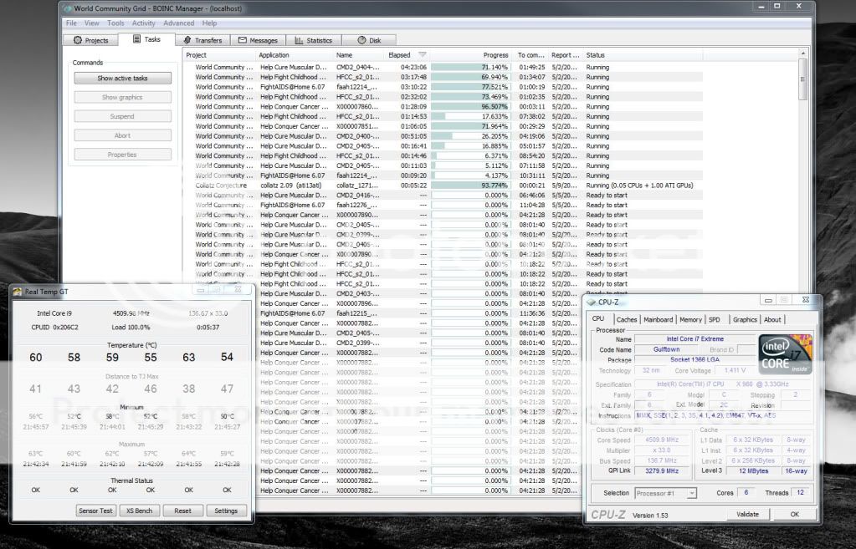Click the Messages tab envelope icon
Viewport: 856px width, 549px height.
[x=242, y=40]
